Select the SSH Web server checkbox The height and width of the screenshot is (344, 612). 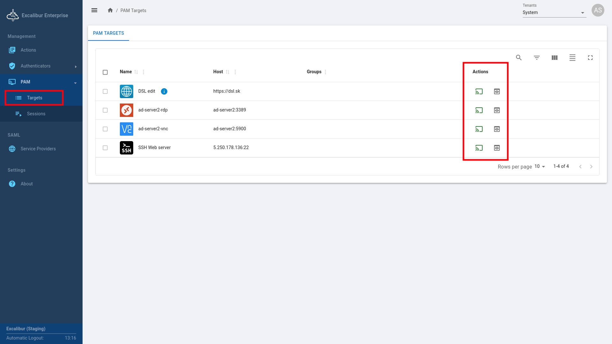pyautogui.click(x=105, y=148)
